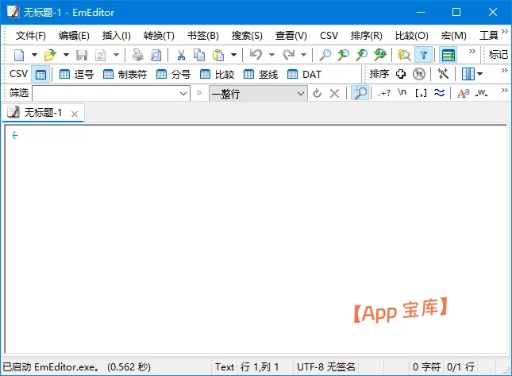Expand the menu bar overflow chevron
Viewport: 512px width, 376px height.
[x=505, y=32]
